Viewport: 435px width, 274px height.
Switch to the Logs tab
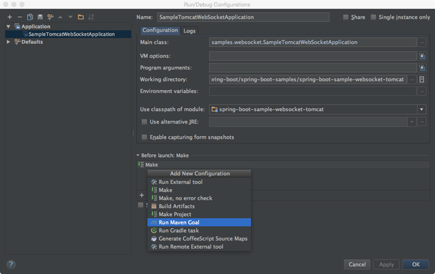[x=190, y=31]
